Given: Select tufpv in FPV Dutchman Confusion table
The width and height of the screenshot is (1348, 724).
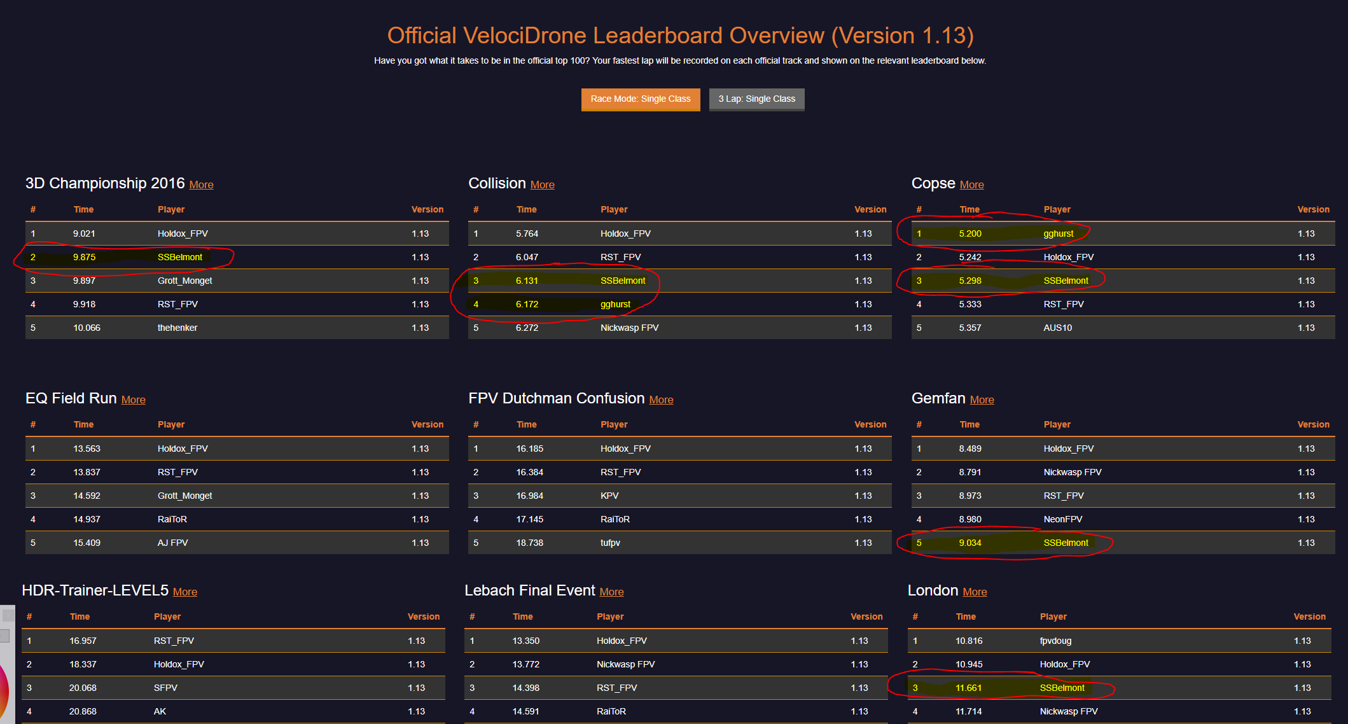Looking at the screenshot, I should [610, 543].
